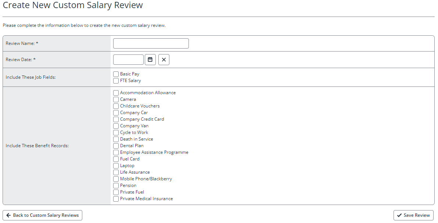This screenshot has width=438, height=223.
Task: Click the 'Create New Custom Salary Review' heading
Action: tap(73, 5)
